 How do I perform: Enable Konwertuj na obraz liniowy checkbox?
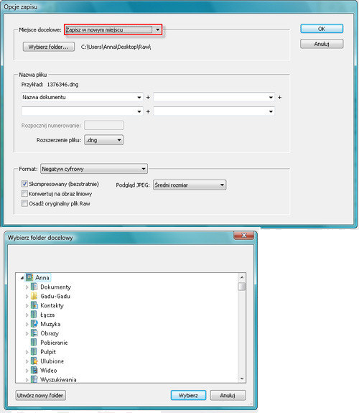pos(24,194)
